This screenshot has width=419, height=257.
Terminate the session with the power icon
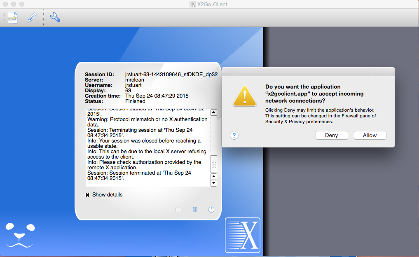tap(211, 209)
